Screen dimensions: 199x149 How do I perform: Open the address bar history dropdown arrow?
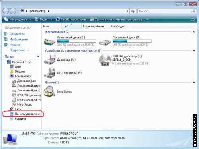pos(127,11)
